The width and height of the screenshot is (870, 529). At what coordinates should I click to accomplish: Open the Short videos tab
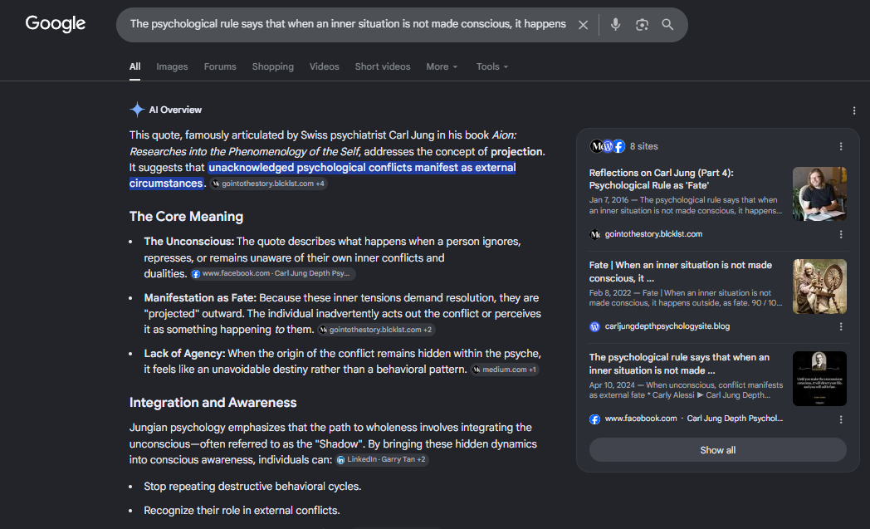pos(383,66)
